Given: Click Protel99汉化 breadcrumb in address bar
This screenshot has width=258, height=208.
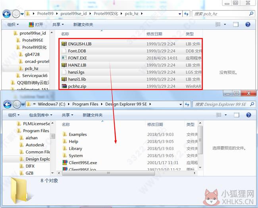Looking at the screenshot, I should (106, 13).
